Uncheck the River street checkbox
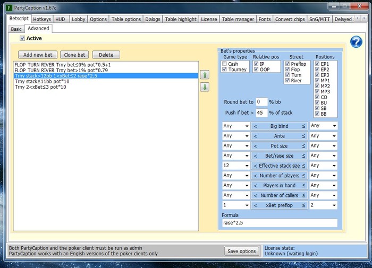This screenshot has height=268, width=372. click(x=288, y=81)
